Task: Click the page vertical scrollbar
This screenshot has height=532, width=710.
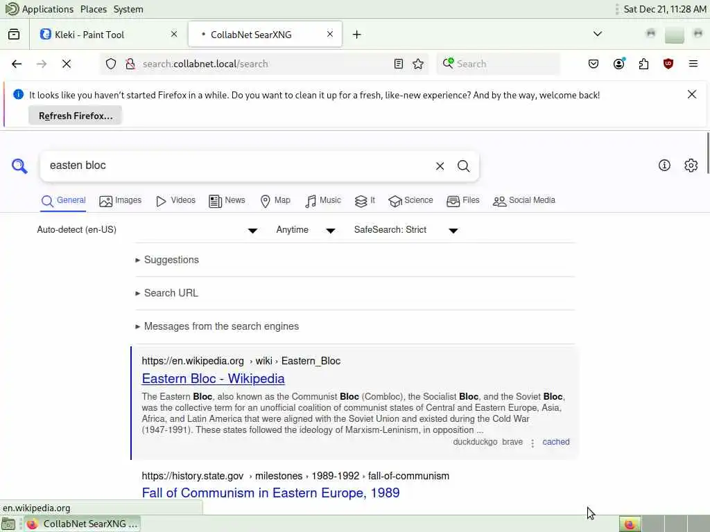Action: click(707, 153)
